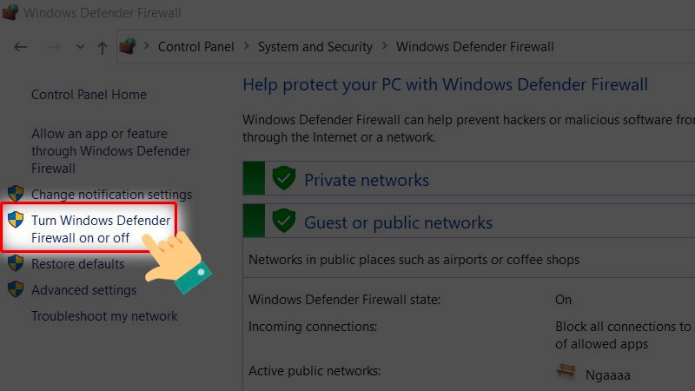Click the green shield beside Guest or public networks
Image resolution: width=695 pixels, height=391 pixels.
coord(284,222)
